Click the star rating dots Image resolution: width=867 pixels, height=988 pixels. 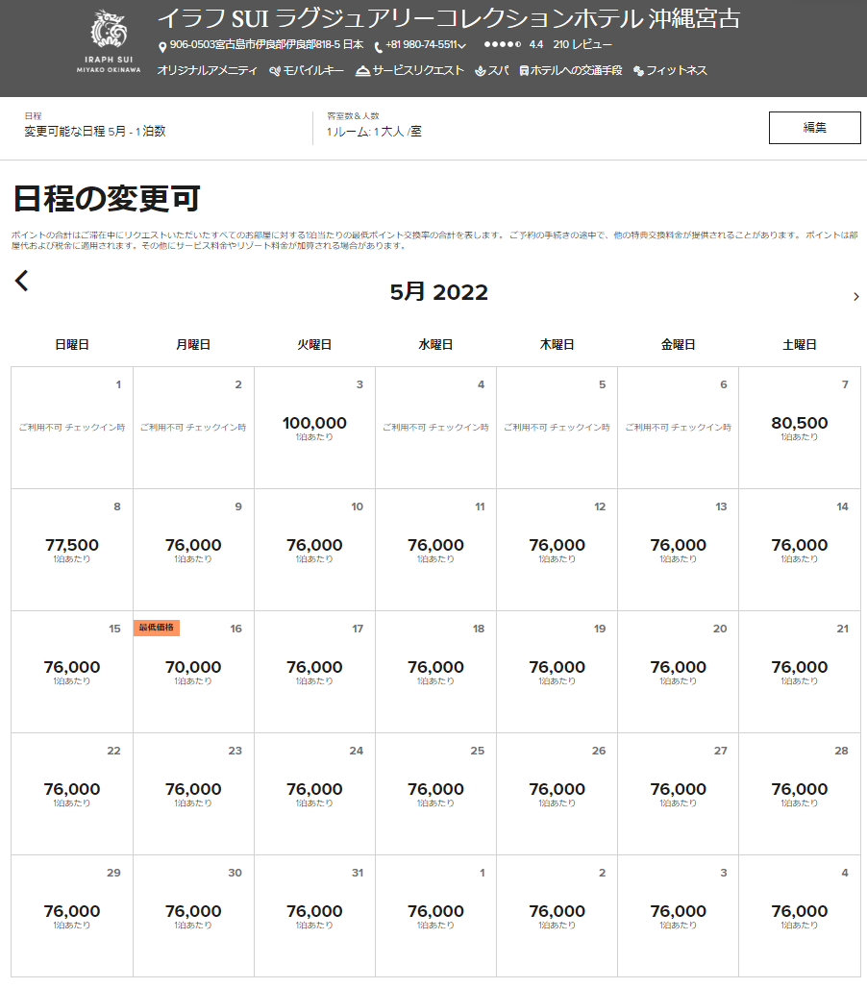click(502, 44)
